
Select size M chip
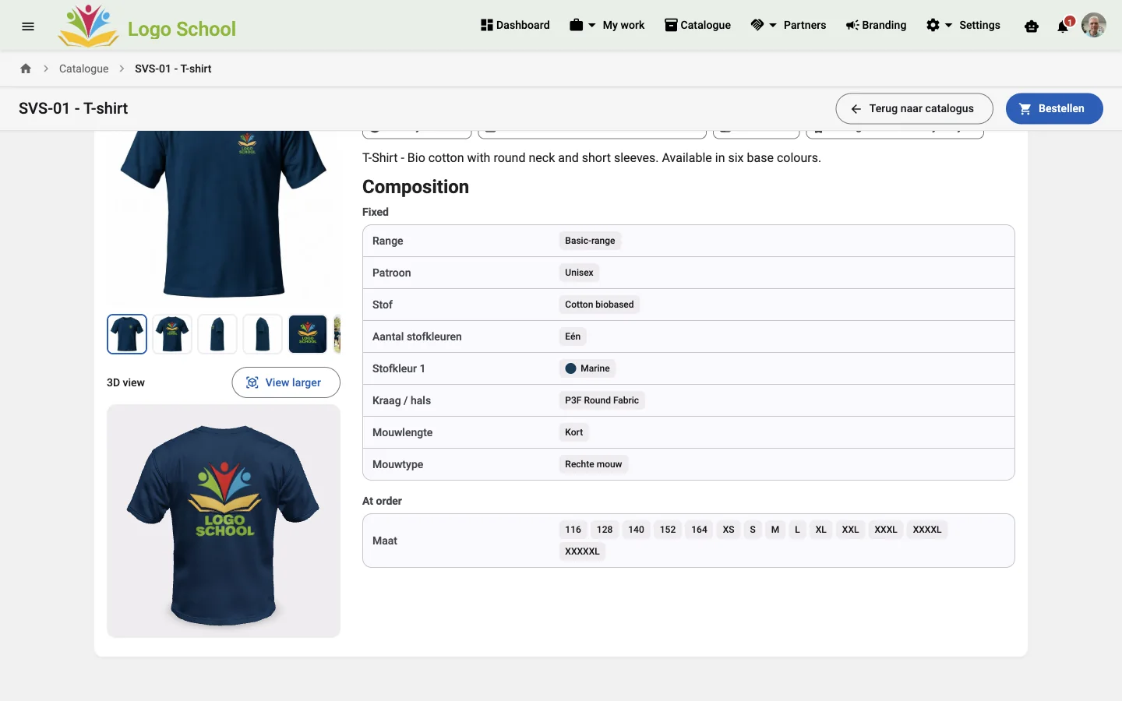click(x=775, y=530)
